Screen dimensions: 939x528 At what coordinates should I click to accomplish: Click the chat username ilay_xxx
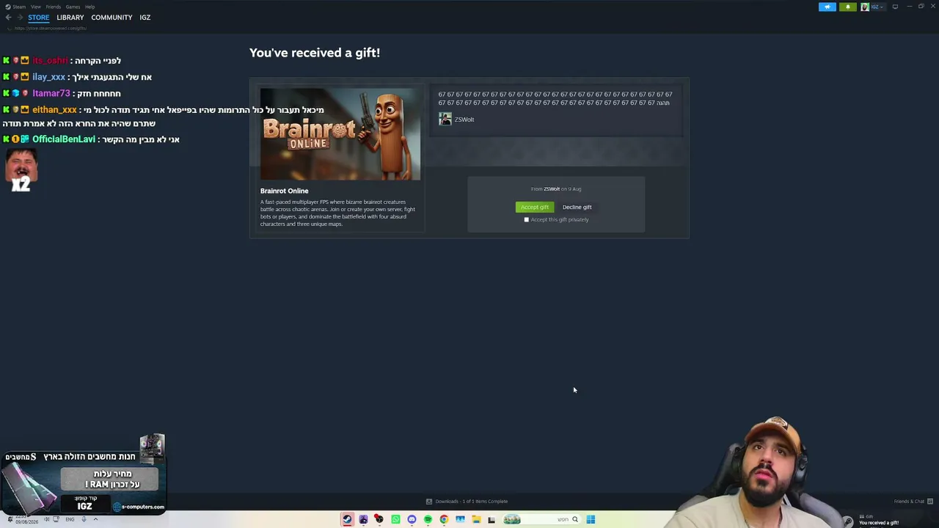[49, 77]
